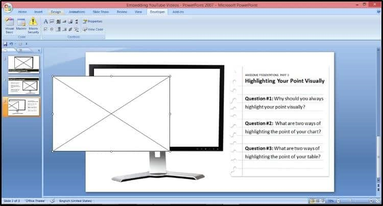Expand the Undo history dropdown arrow
Viewport: 383px width, 206px height.
(14, 44)
